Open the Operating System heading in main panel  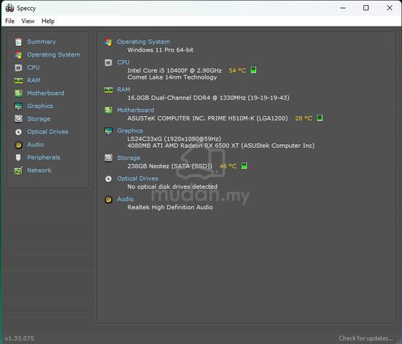[x=143, y=42]
